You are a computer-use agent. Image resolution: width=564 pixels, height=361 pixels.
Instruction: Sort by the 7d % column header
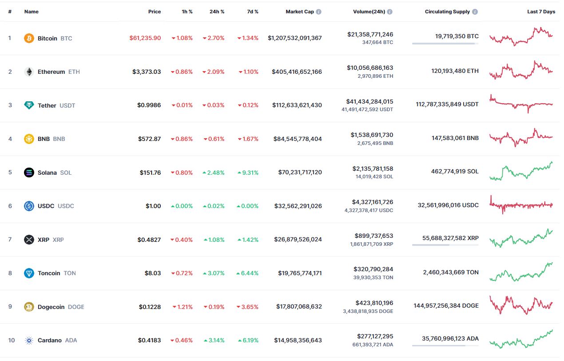pyautogui.click(x=253, y=12)
